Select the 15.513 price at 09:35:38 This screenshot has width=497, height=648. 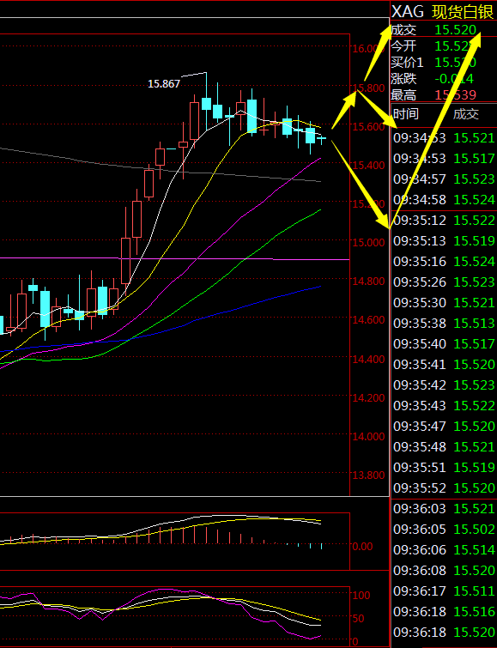tap(475, 324)
